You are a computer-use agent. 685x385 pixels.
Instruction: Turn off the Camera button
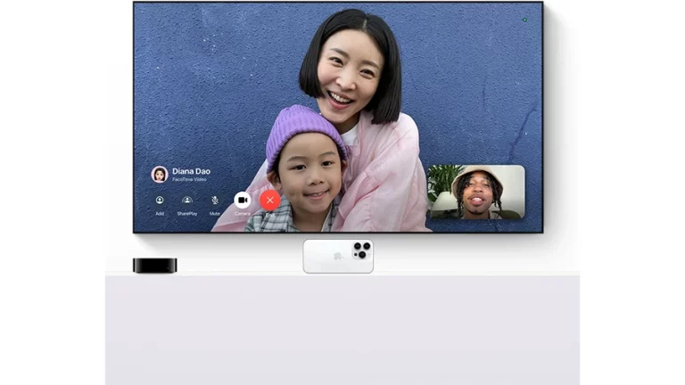(243, 200)
